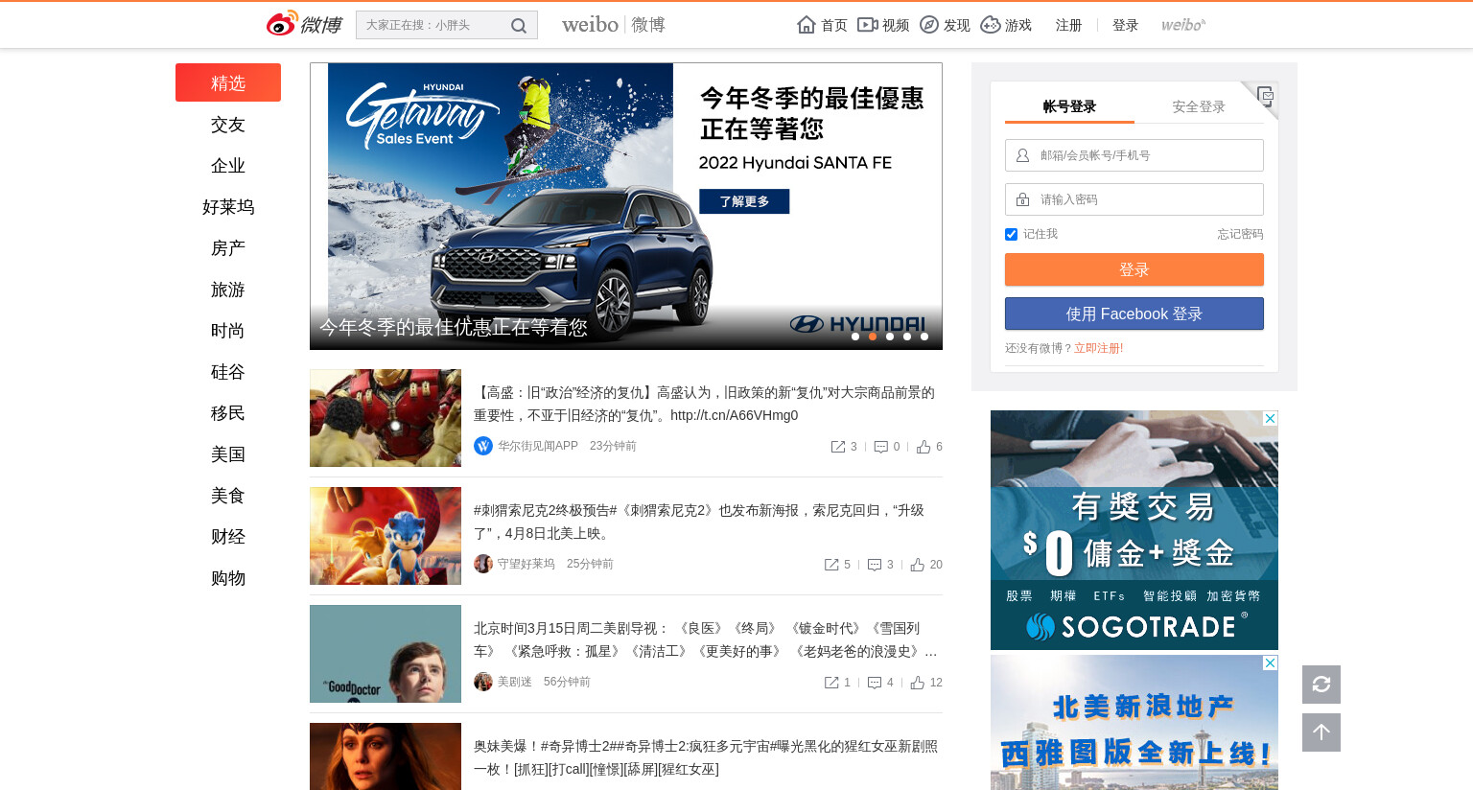Select 财经 category in sidebar
Viewport: 1473px width, 790px height.
[x=228, y=537]
